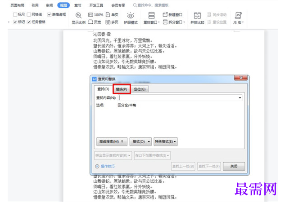The image size is (285, 203).
Task: Click reset position (重设位置)
Action: pyautogui.click(x=217, y=22)
